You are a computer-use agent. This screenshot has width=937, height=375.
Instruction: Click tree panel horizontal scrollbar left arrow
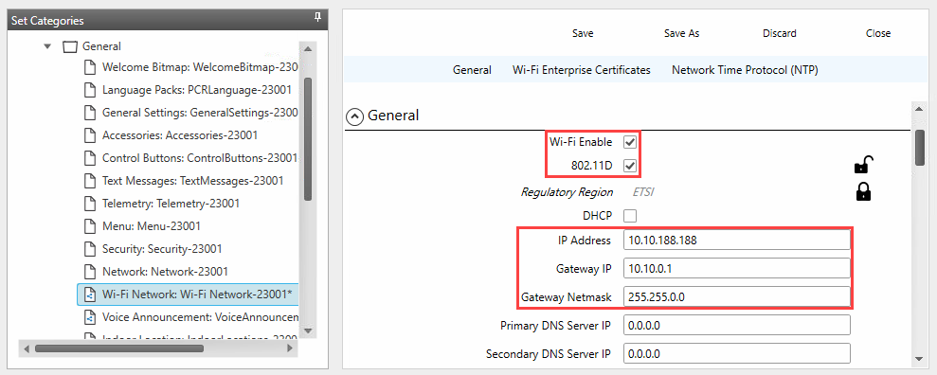(27, 348)
